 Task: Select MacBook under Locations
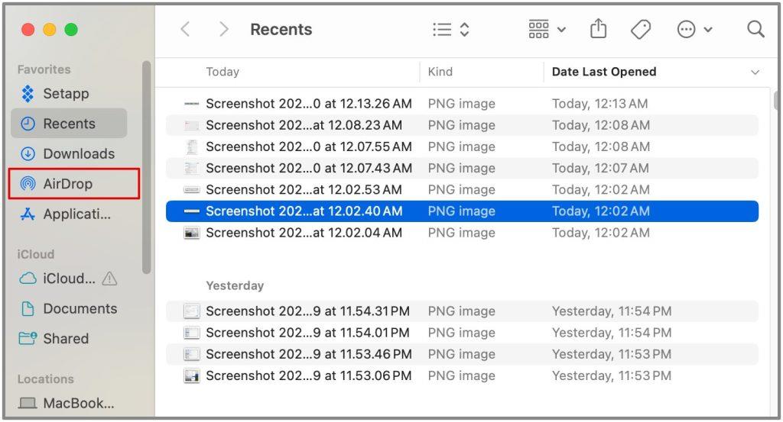69,403
